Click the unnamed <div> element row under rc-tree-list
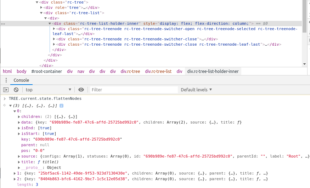 point(53,18)
